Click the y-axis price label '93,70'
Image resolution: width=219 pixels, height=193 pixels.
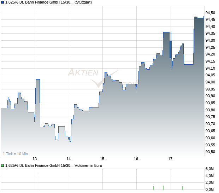click(x=210, y=124)
